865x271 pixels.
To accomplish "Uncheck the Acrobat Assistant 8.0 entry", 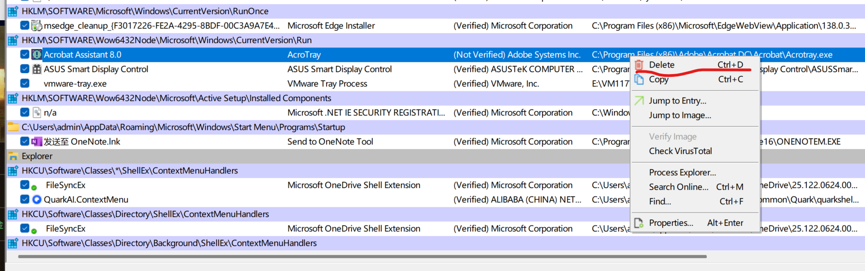I will pos(25,54).
